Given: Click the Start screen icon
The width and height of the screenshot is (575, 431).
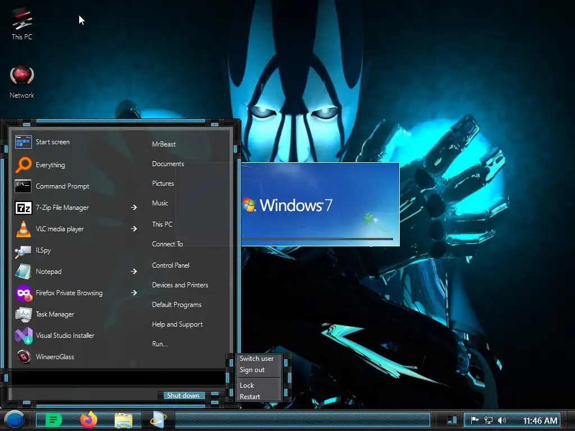Looking at the screenshot, I should 24,142.
